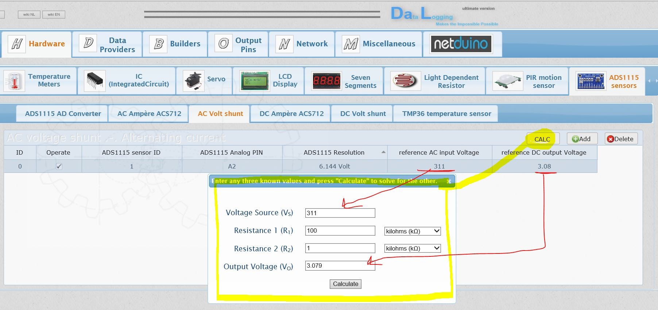Screen dimensions: 658x310
Task: Click the CALC button
Action: pyautogui.click(x=542, y=139)
